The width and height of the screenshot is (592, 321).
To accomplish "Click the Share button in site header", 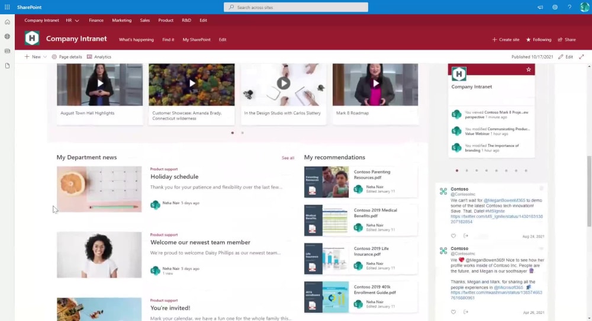I will click(567, 40).
